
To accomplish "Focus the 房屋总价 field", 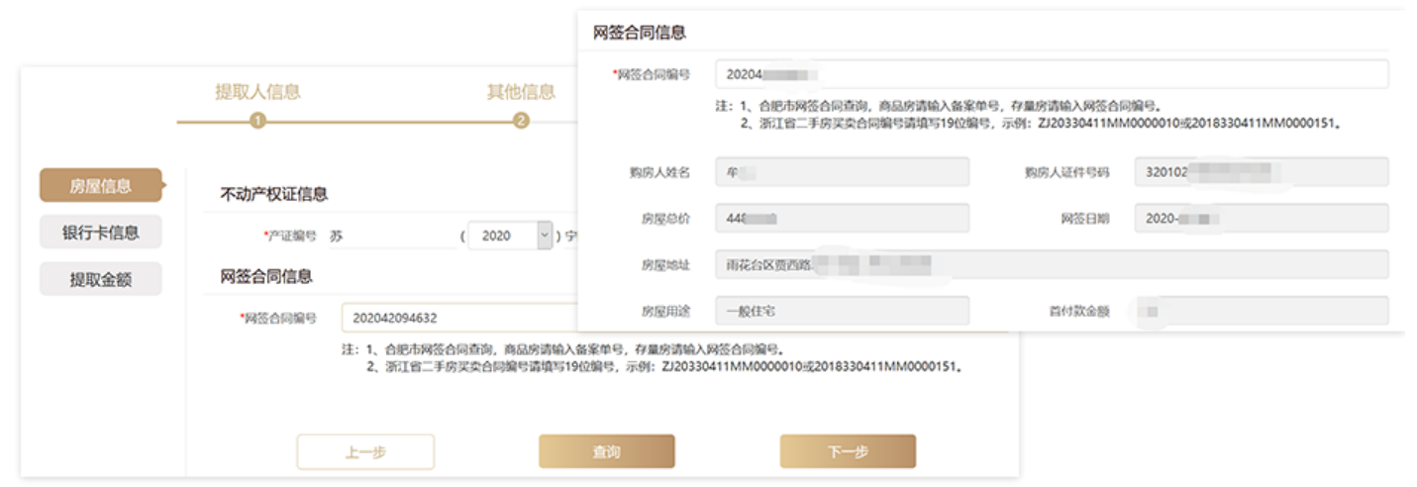I will [x=842, y=218].
